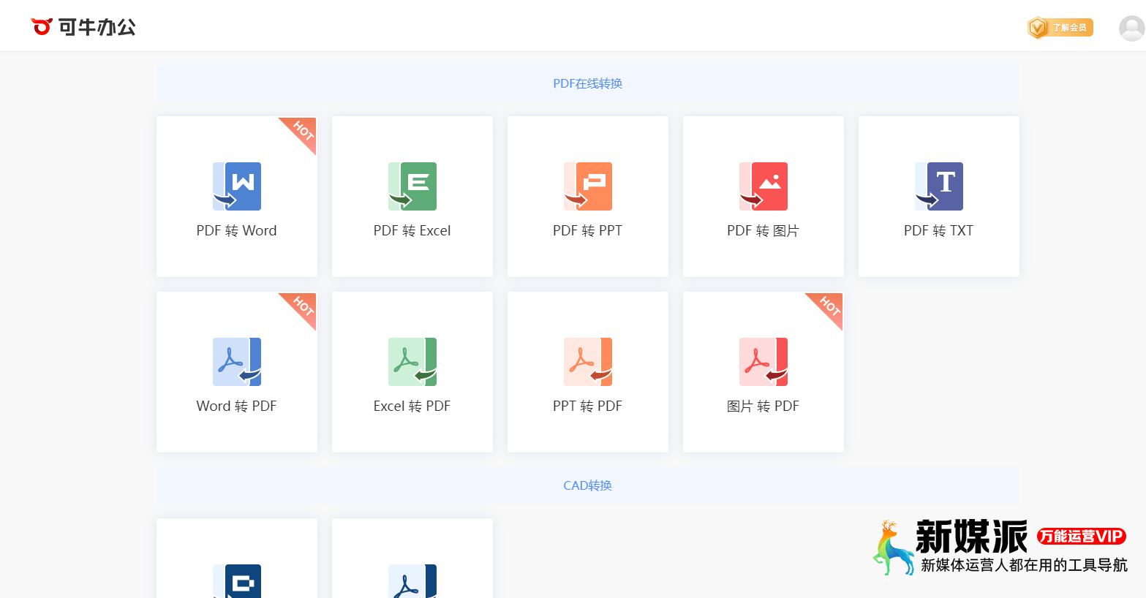Click the 可牛办公 logo
This screenshot has width=1146, height=598.
(x=83, y=27)
